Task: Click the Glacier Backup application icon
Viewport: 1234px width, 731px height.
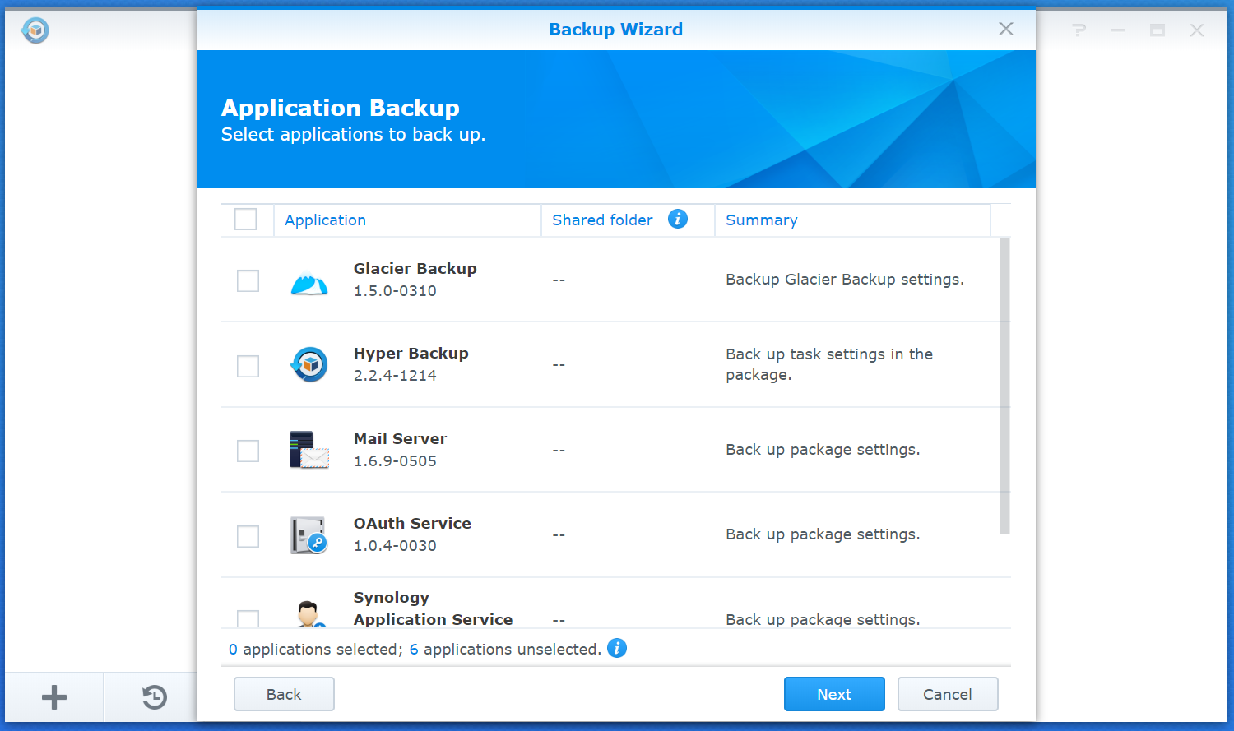Action: [x=309, y=281]
